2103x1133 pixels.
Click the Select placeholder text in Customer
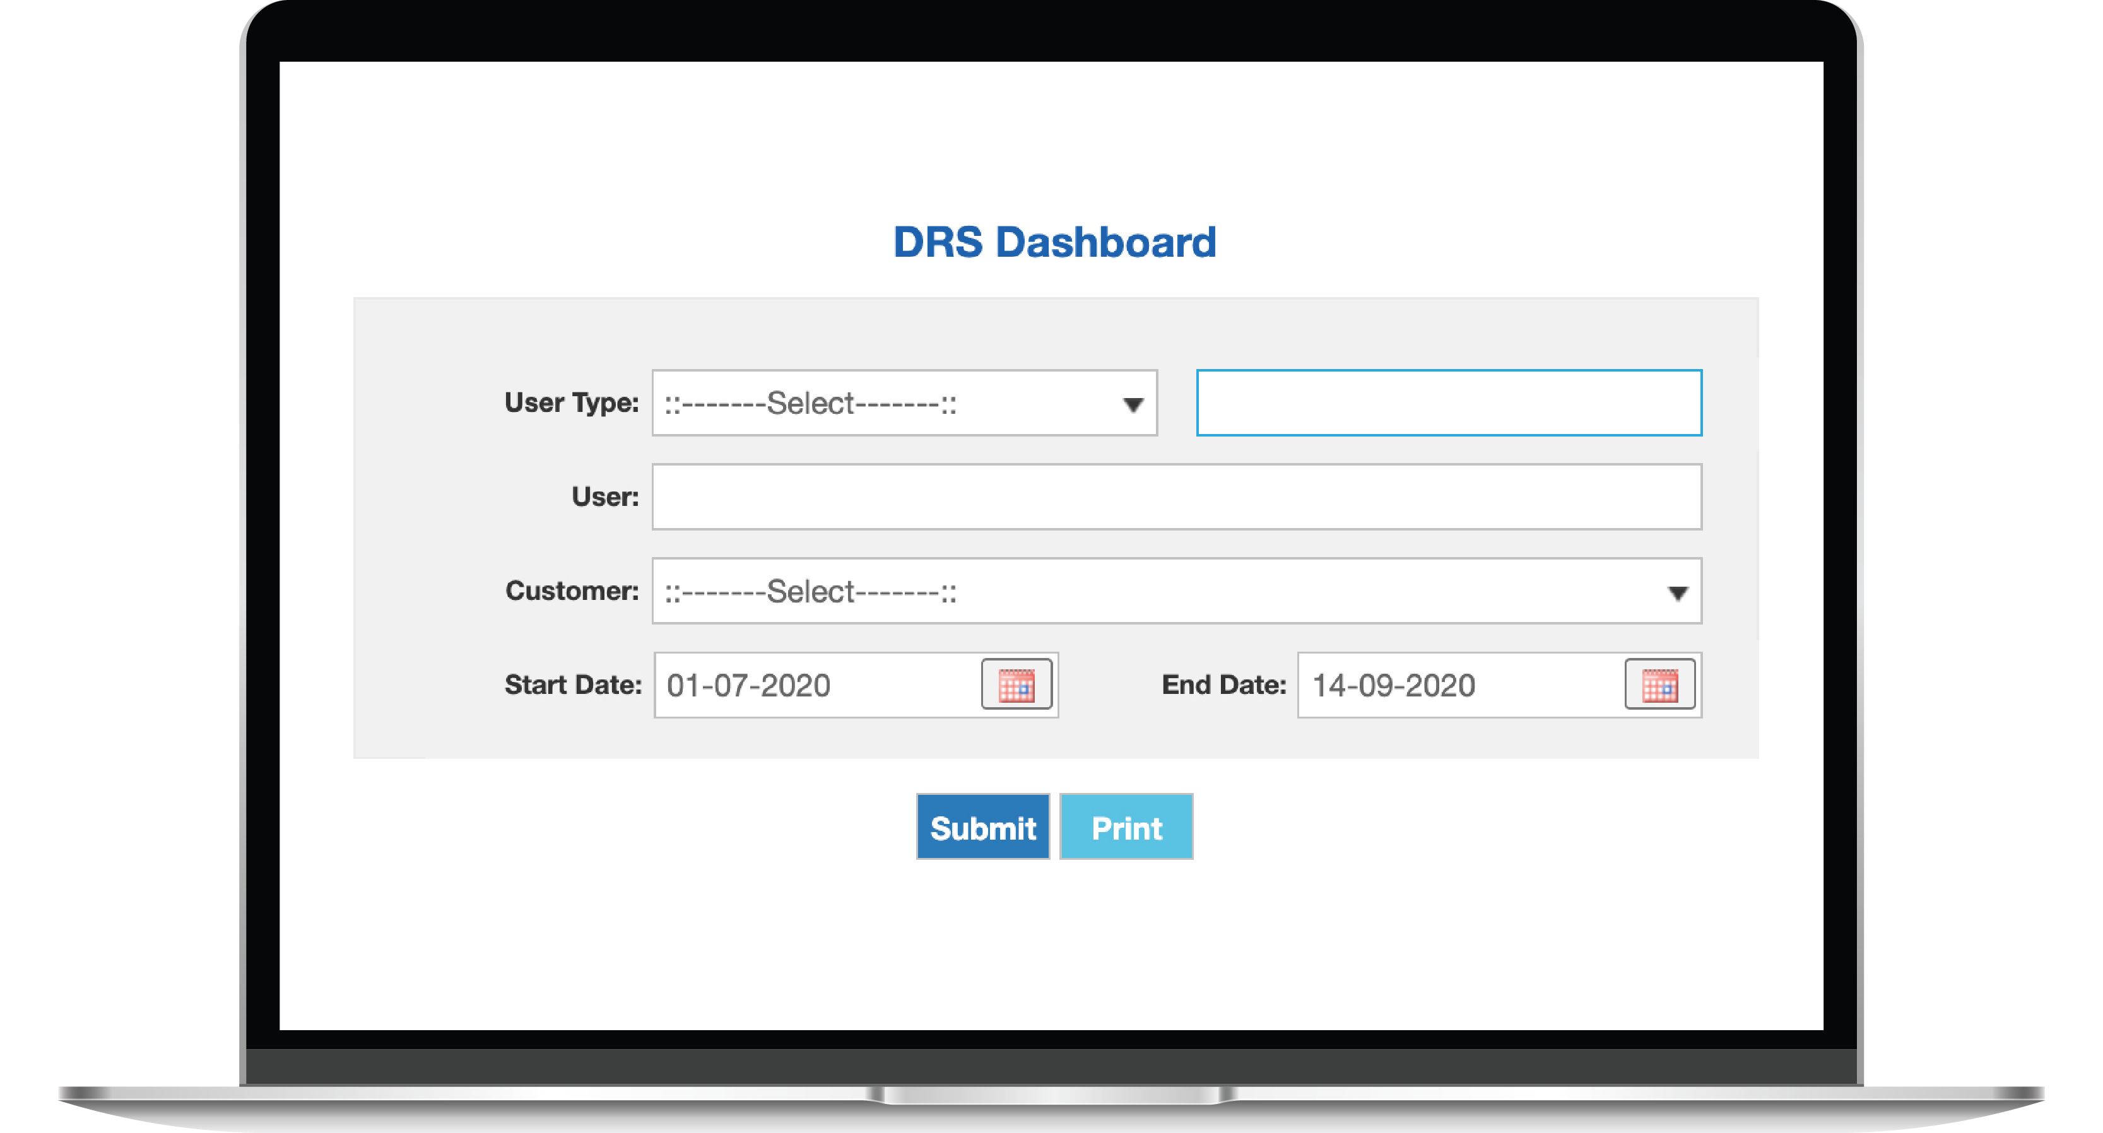[810, 592]
